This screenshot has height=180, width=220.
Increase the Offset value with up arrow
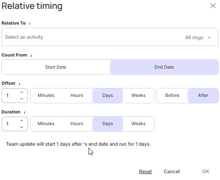pyautogui.click(x=21, y=92)
